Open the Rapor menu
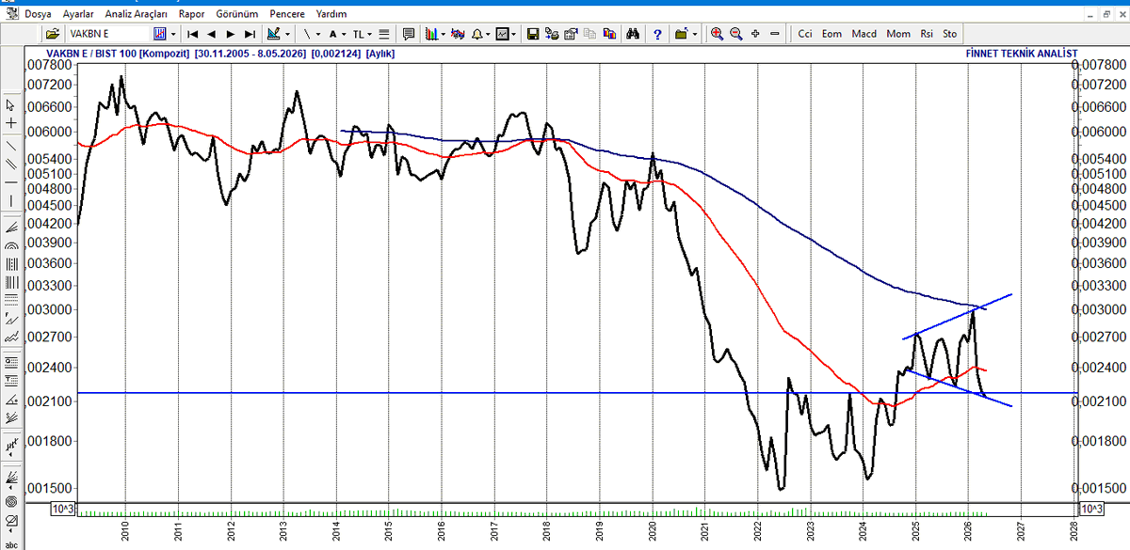Screen dimensions: 1130x550 point(191,14)
